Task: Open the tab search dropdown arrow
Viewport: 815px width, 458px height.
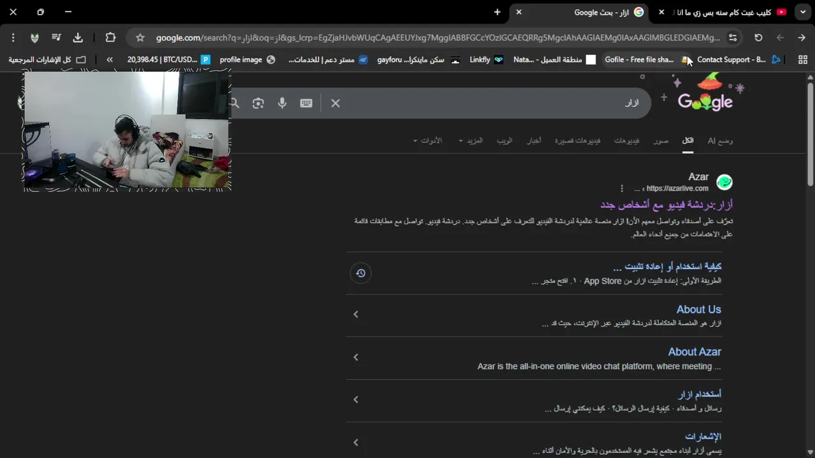Action: tap(803, 12)
